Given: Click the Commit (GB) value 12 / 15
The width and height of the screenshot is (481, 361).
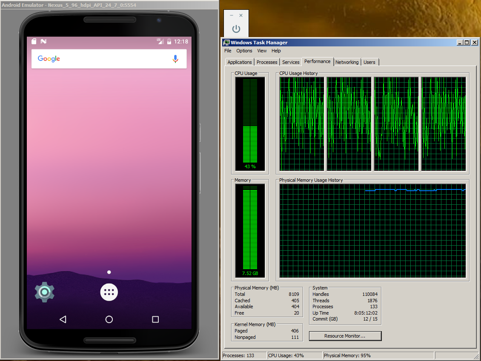Looking at the screenshot, I should point(370,319).
